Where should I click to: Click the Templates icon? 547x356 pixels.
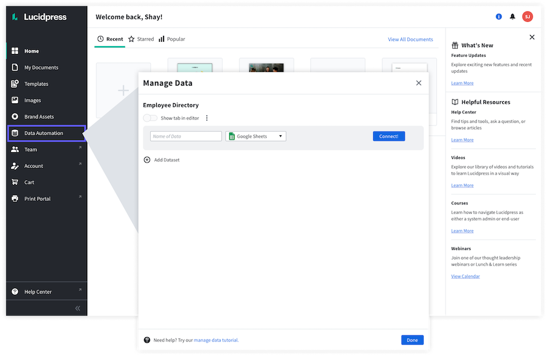15,84
